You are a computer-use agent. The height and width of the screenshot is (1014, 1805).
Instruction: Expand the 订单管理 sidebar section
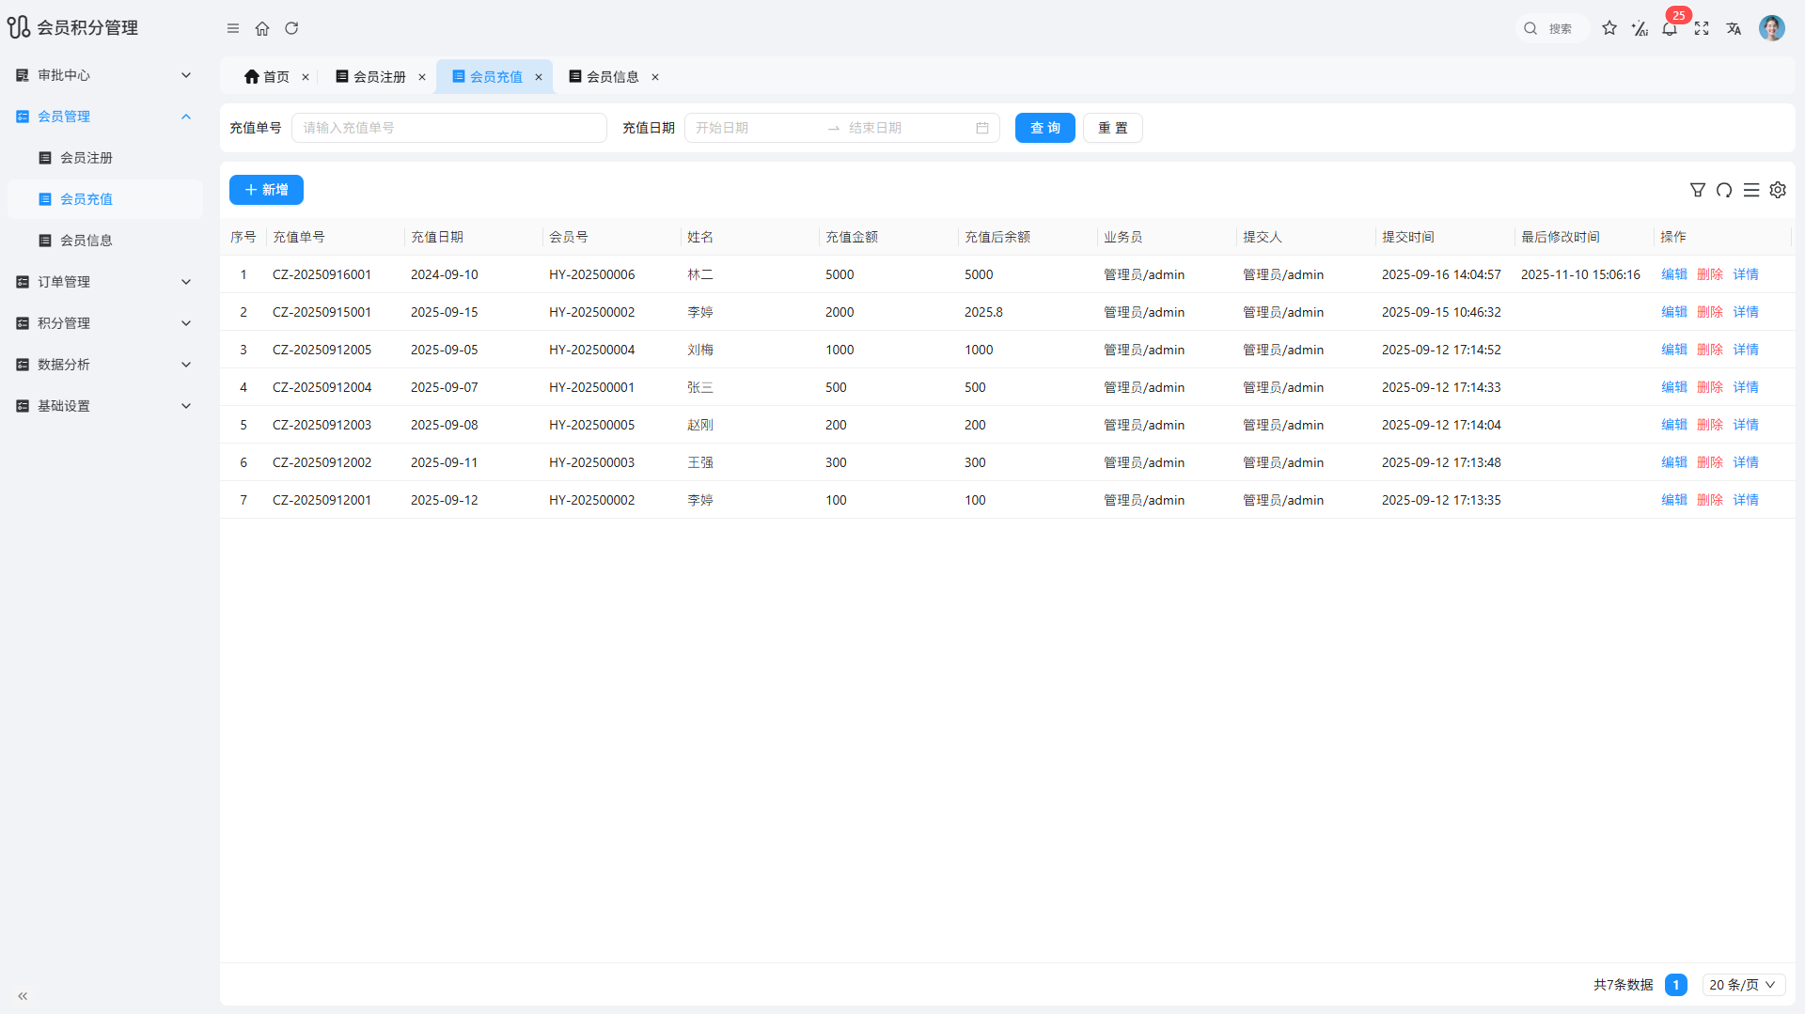click(x=103, y=282)
